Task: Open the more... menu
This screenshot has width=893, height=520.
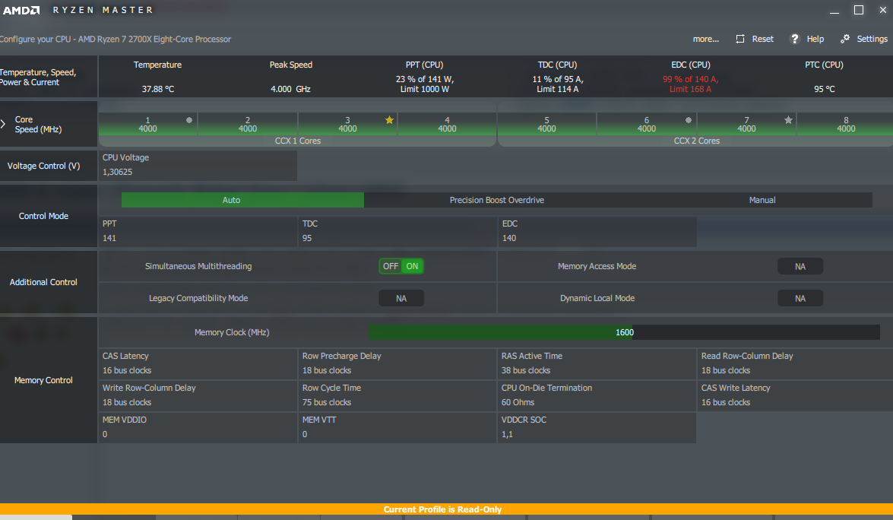Action: pyautogui.click(x=705, y=39)
